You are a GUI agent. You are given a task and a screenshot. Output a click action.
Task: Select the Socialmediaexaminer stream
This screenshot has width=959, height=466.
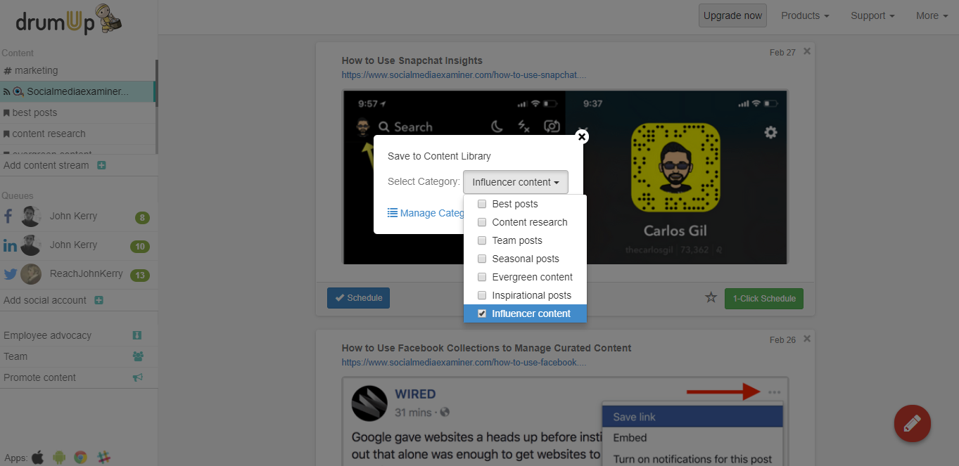click(x=77, y=91)
